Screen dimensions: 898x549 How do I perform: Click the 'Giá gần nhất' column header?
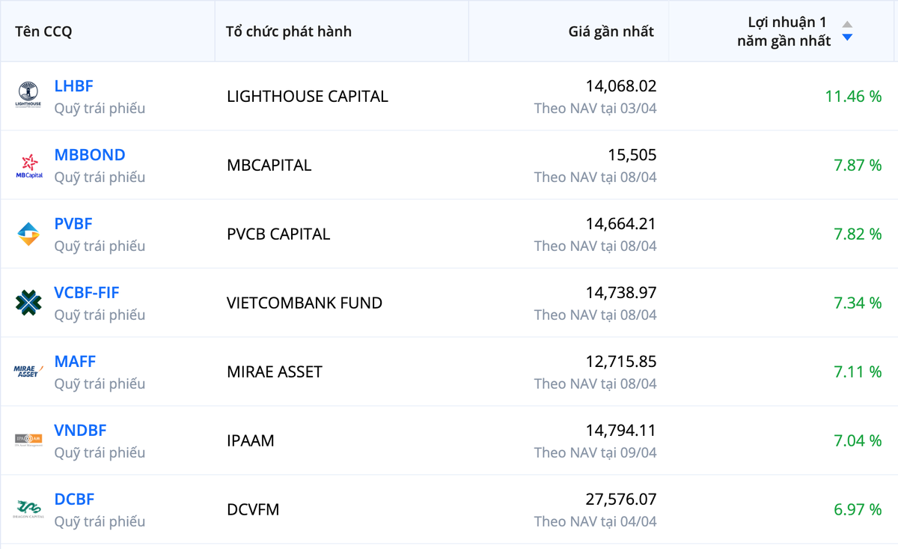click(x=611, y=31)
